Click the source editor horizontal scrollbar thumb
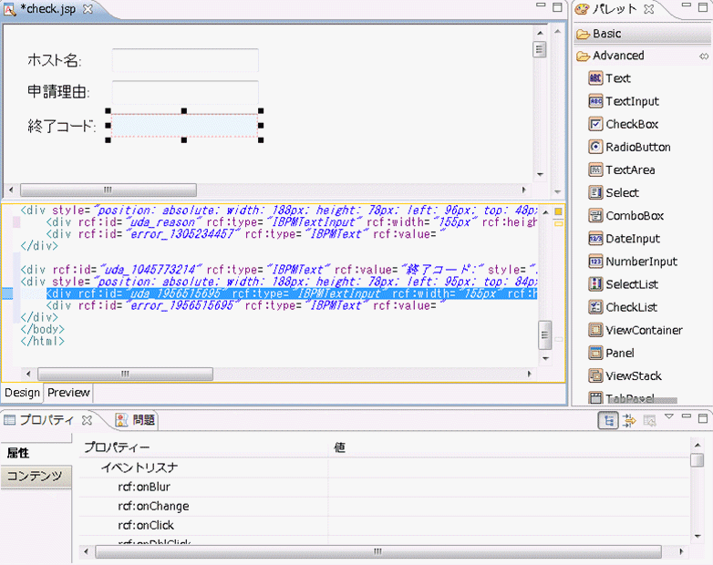Viewport: 713px width, 565px height. 125,375
